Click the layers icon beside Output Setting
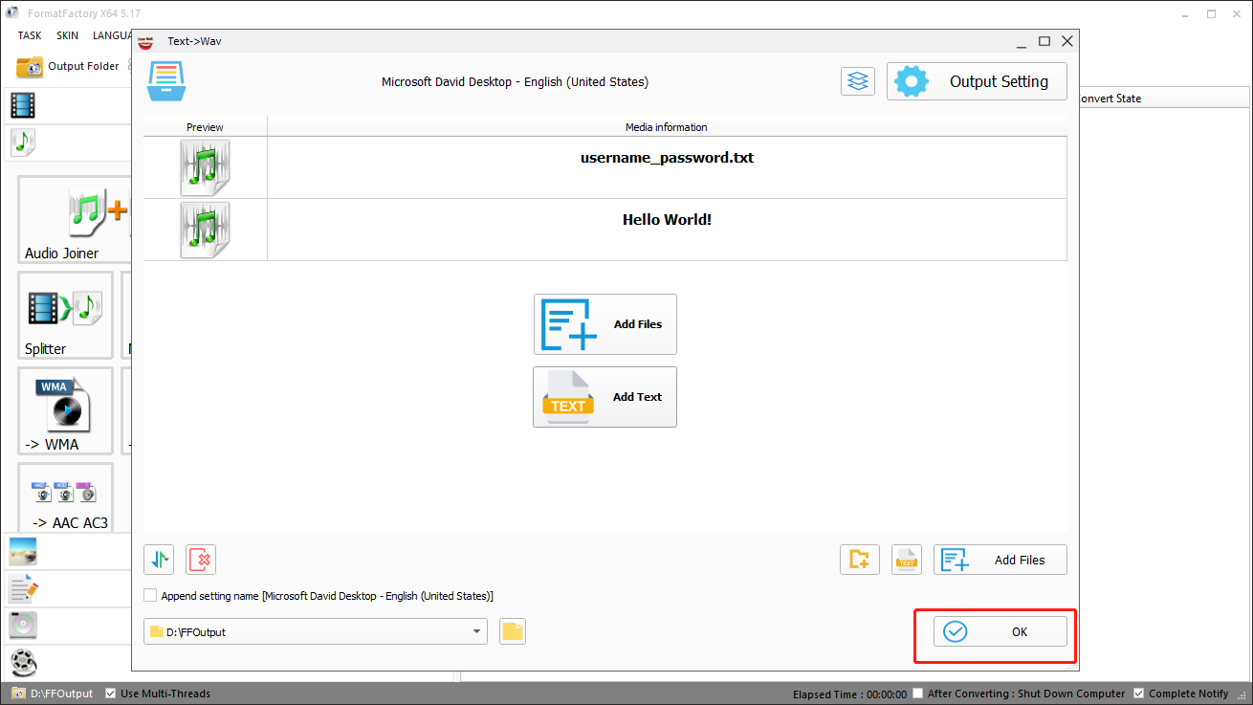The width and height of the screenshot is (1253, 705). click(858, 81)
